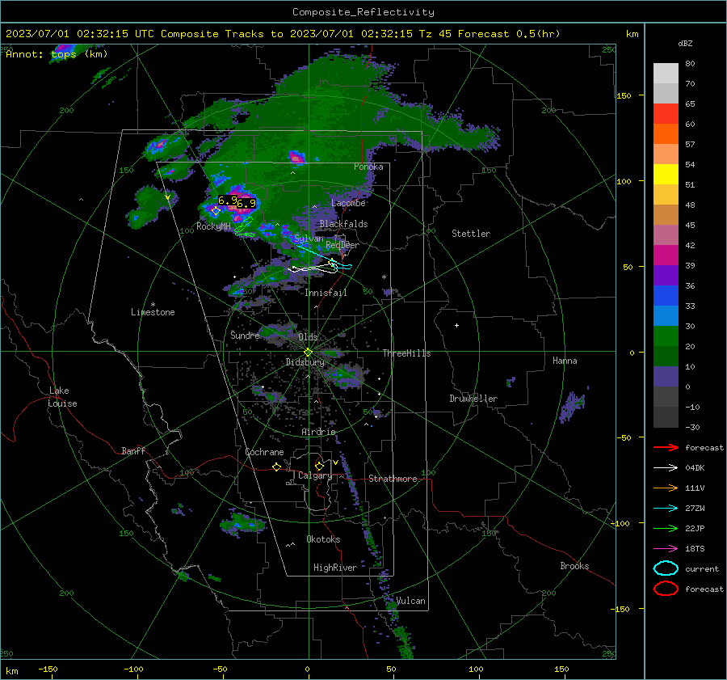
Task: Click the Blackfalds city label
Action: tap(343, 224)
